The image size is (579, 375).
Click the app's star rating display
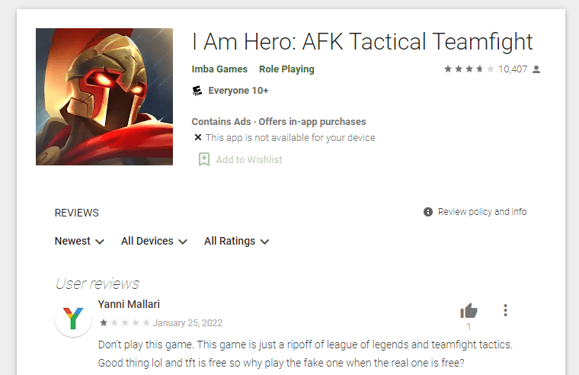tap(469, 69)
